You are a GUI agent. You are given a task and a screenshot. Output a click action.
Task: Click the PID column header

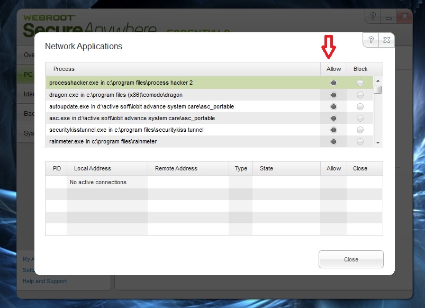click(57, 168)
